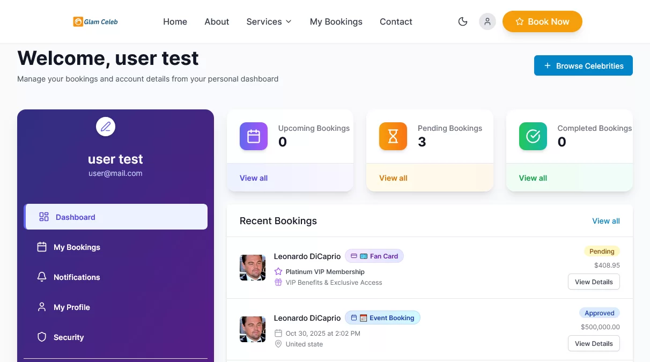Click the purple Upcoming Bookings calendar icon
Image resolution: width=650 pixels, height=362 pixels.
(253, 136)
